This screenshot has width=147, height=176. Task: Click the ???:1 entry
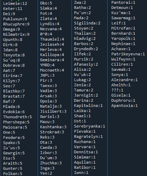[x=117, y=90]
